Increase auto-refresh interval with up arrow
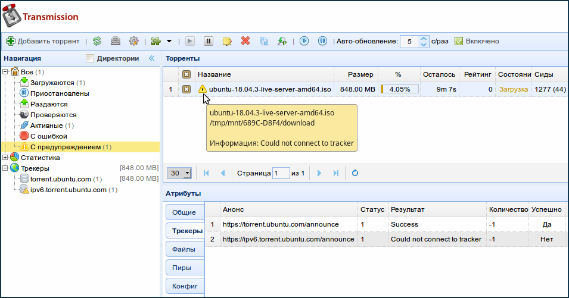Image resolution: width=569 pixels, height=298 pixels. pyautogui.click(x=424, y=39)
